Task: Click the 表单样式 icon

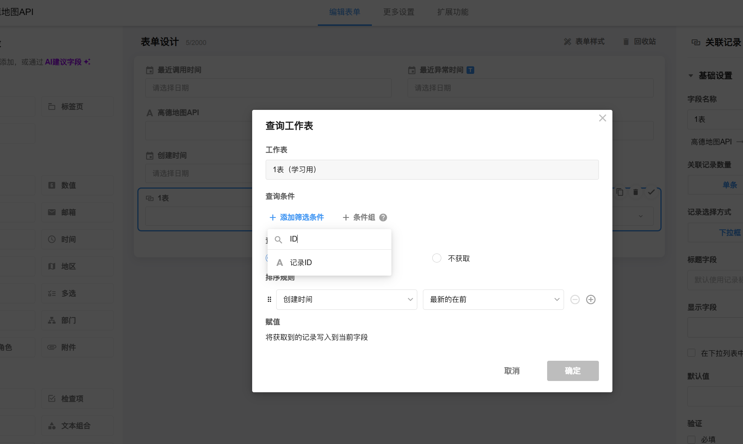Action: [x=567, y=42]
